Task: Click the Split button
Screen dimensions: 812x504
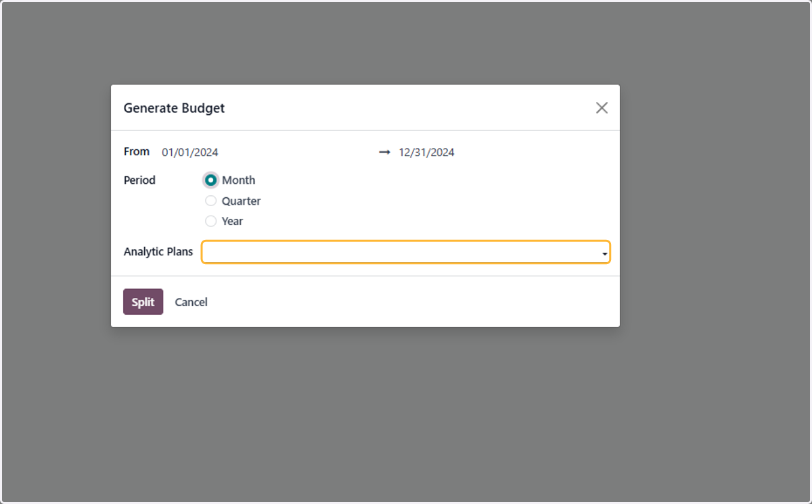Action: [x=143, y=302]
